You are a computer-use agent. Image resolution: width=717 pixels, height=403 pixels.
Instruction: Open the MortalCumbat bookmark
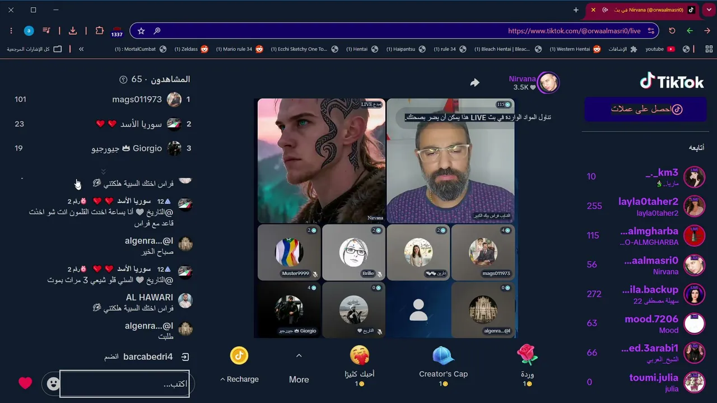(141, 49)
